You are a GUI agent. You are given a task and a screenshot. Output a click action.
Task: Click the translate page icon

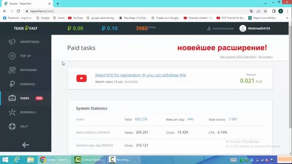[251, 11]
